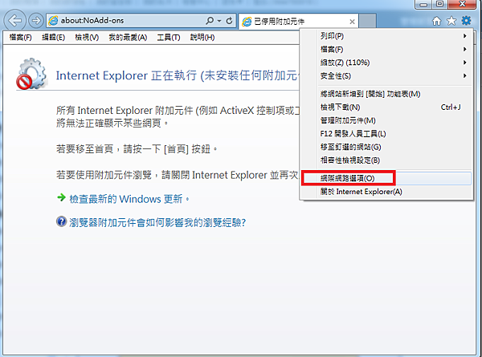The width and height of the screenshot is (482, 357).
Task: Click the IE page icon in address bar
Action: tap(54, 21)
